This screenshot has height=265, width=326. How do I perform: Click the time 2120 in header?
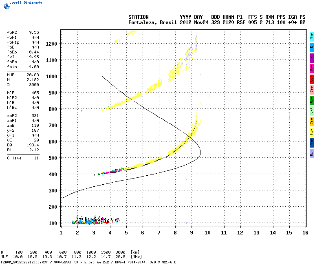[x=228, y=22]
